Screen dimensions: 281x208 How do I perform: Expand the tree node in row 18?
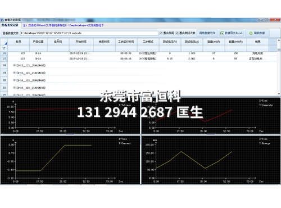(14, 65)
